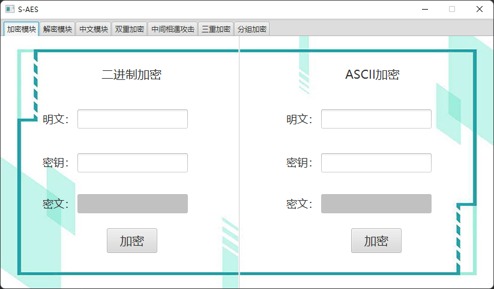Open the 三重加密 tab

[x=216, y=29]
